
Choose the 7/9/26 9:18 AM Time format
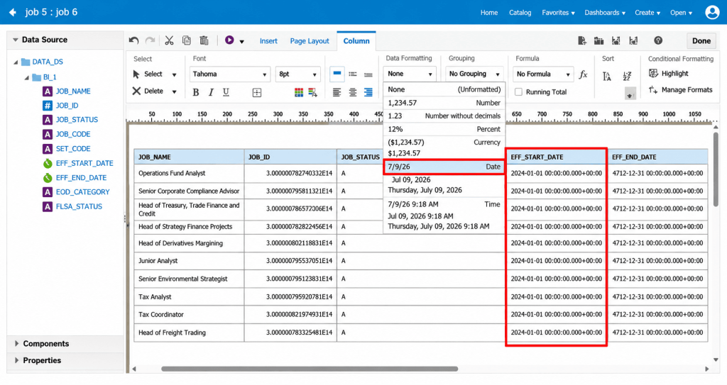pos(444,204)
